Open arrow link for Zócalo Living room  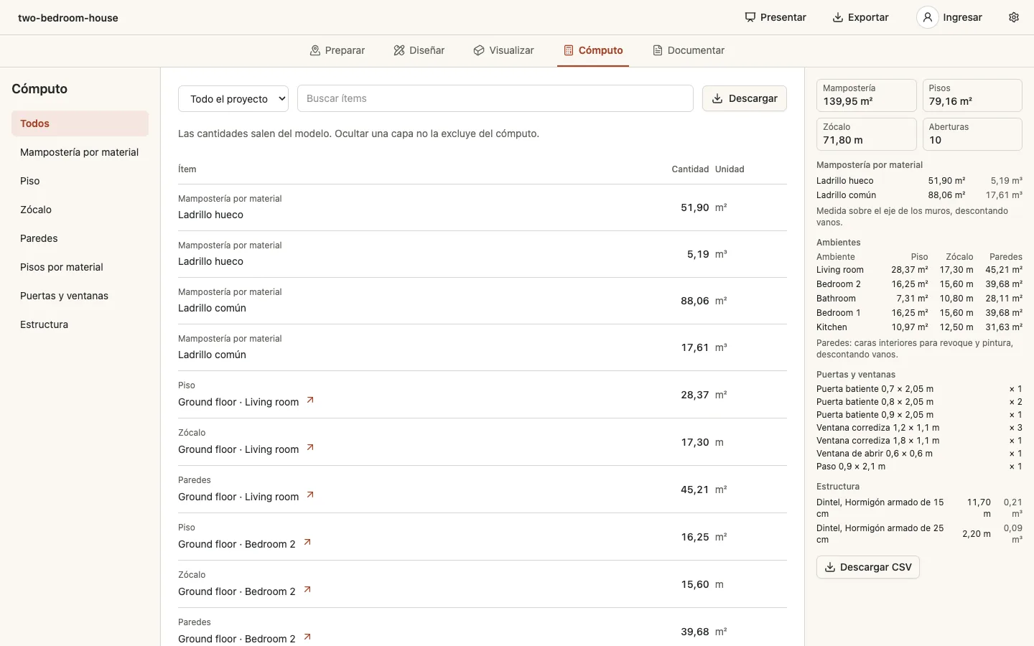click(310, 448)
